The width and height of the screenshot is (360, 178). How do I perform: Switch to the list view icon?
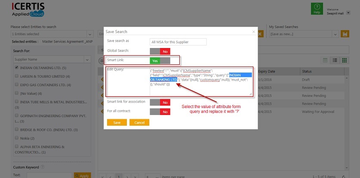(334, 60)
